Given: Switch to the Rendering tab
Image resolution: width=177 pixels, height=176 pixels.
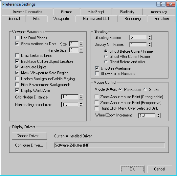Looking at the screenshot, I should pos(133,19).
